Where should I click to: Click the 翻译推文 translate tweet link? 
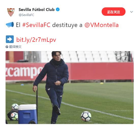click(x=15, y=47)
